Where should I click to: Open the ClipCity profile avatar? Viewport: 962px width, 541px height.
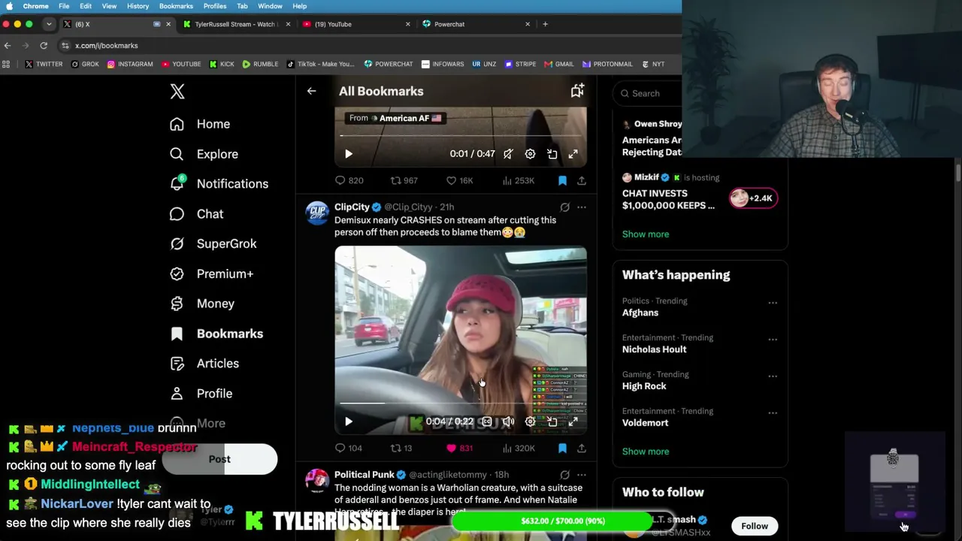tap(317, 213)
